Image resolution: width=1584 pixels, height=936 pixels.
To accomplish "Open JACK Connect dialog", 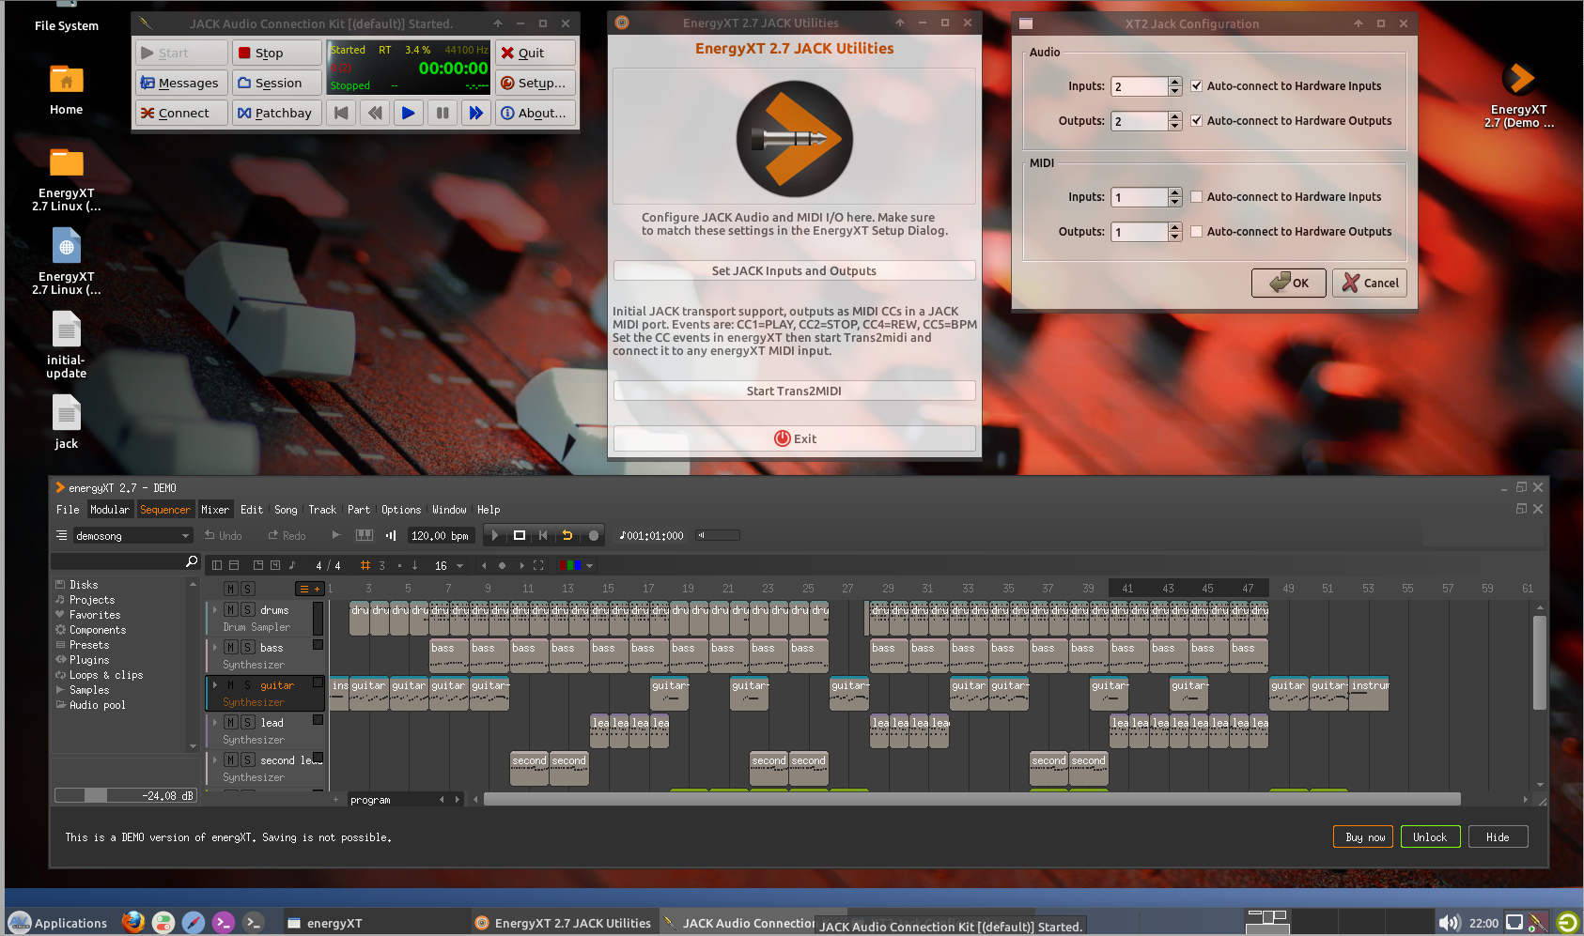I will pyautogui.click(x=181, y=113).
